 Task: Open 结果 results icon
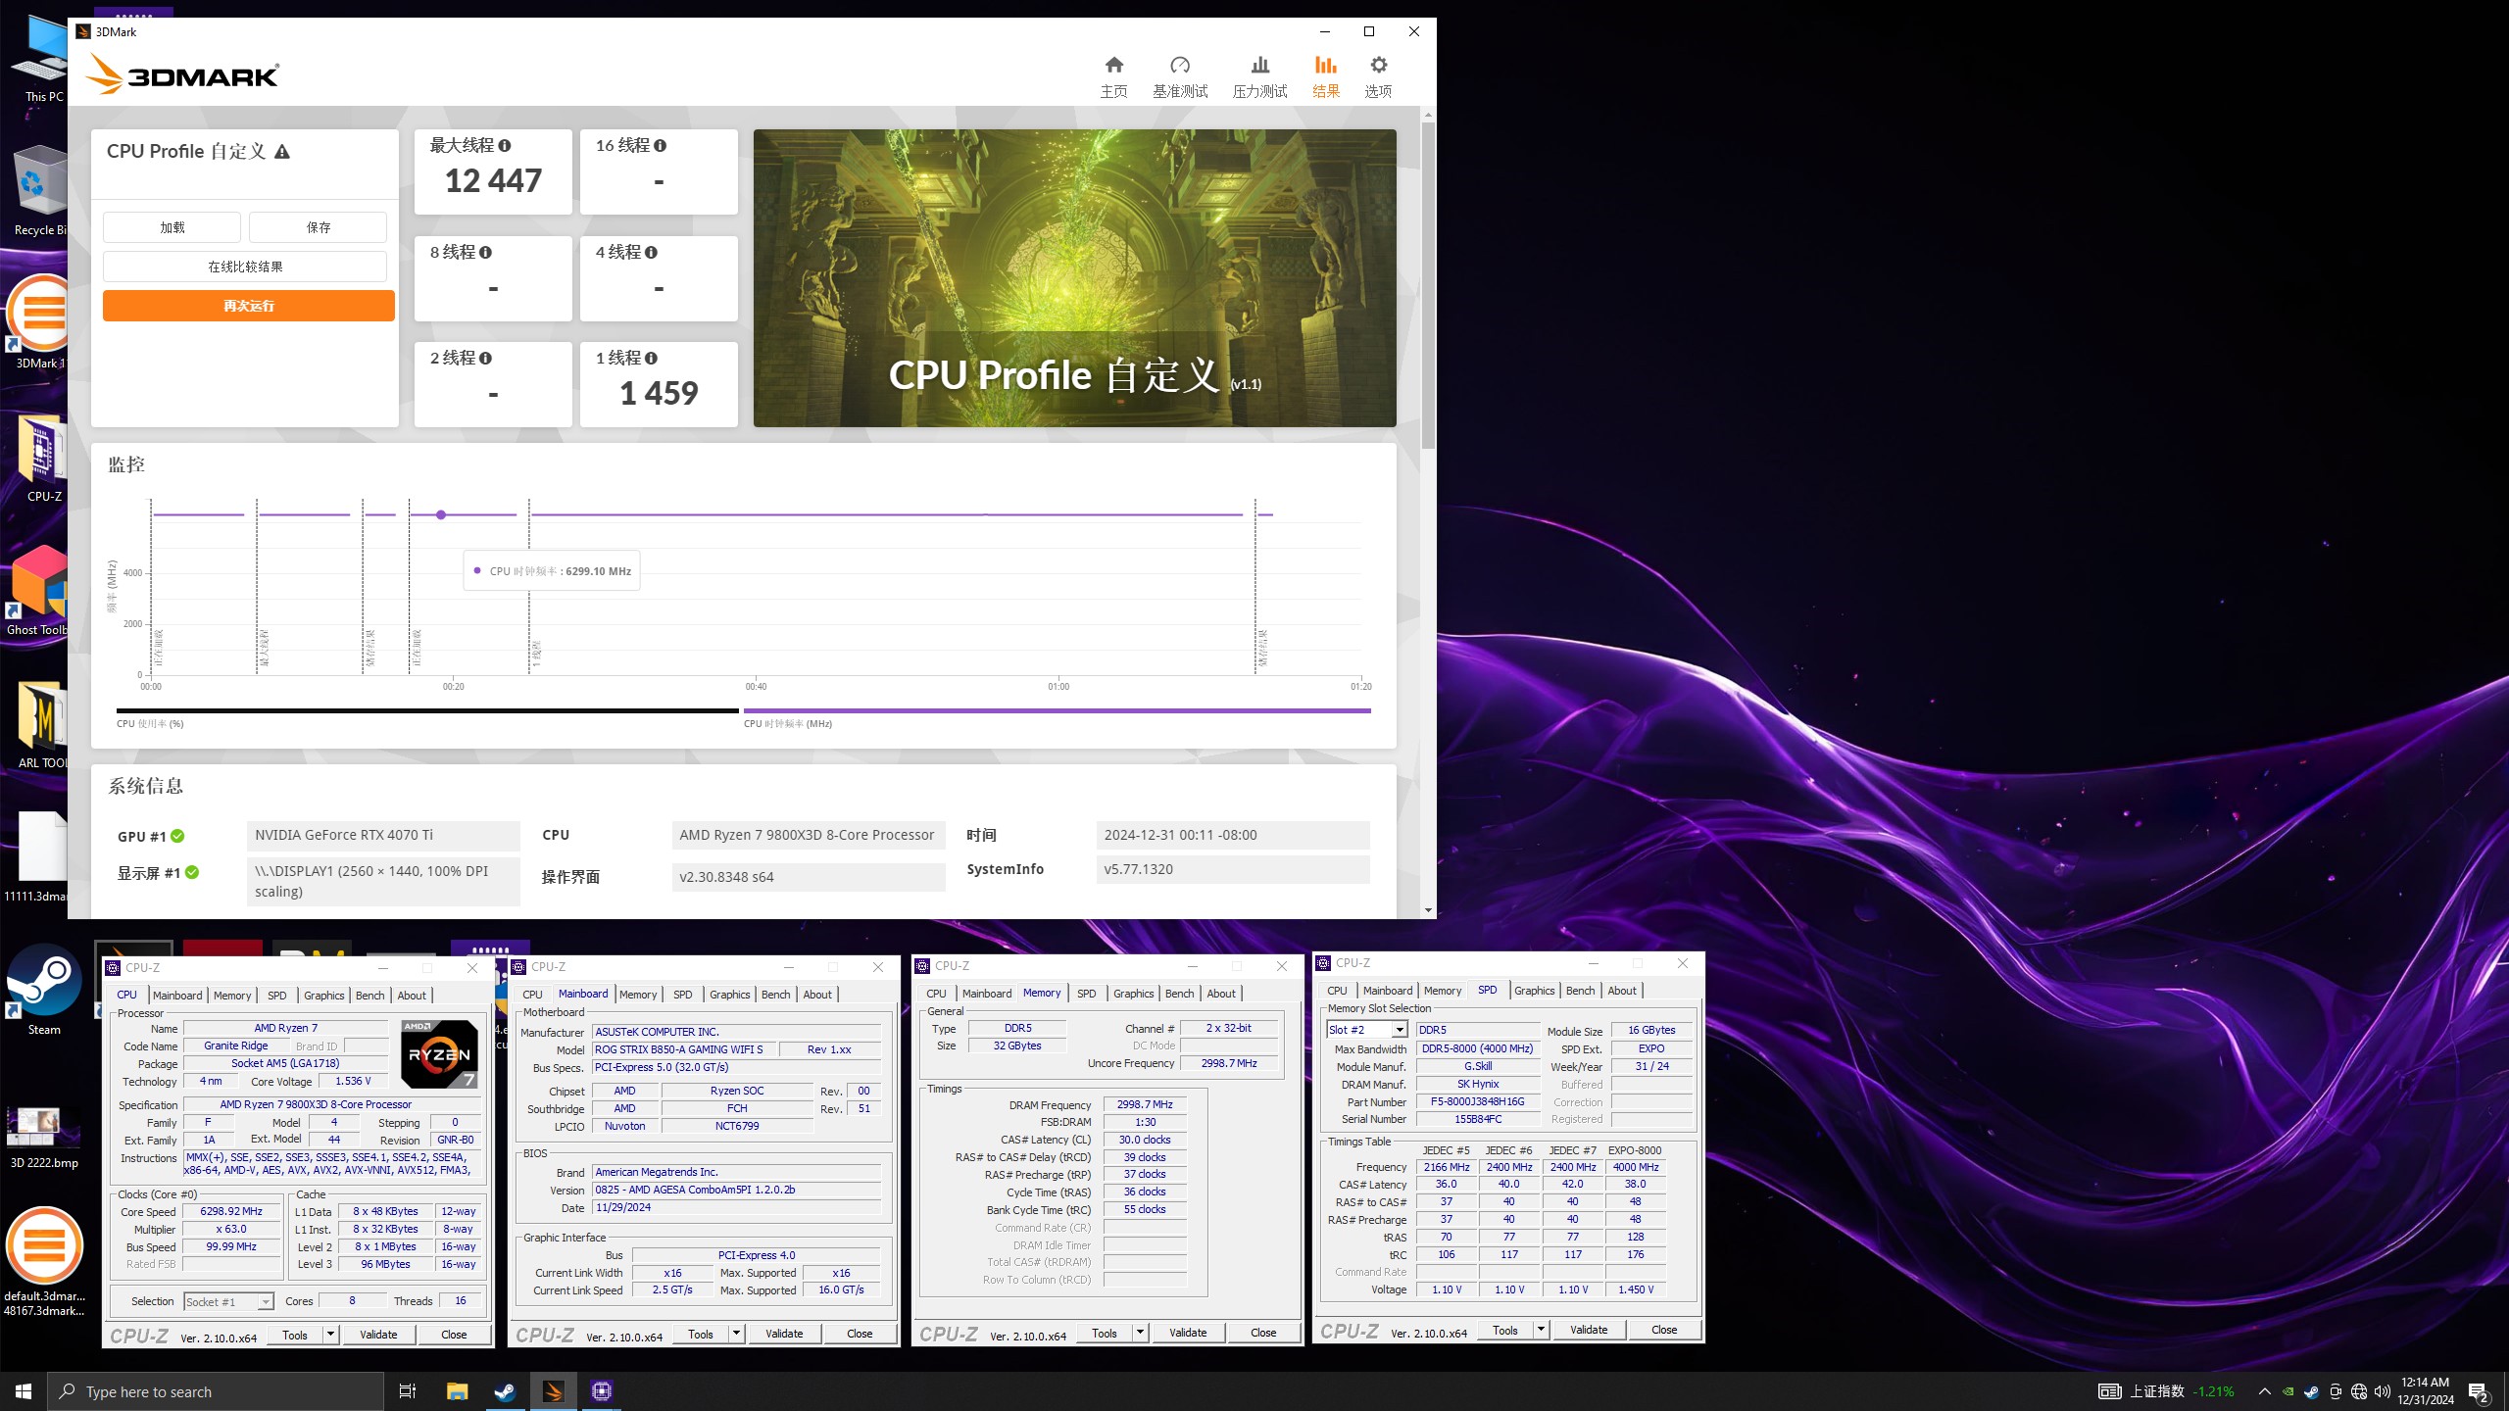(x=1326, y=76)
